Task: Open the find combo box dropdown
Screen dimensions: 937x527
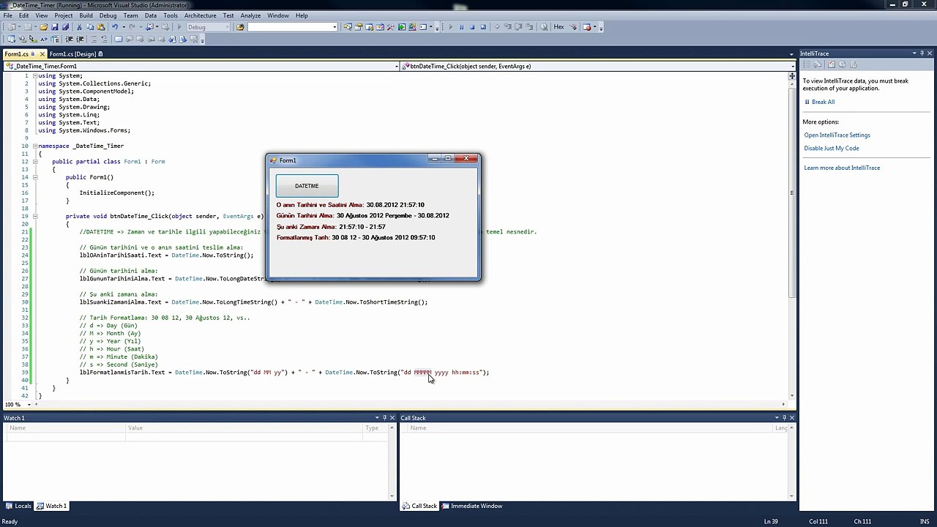Action: [x=335, y=27]
